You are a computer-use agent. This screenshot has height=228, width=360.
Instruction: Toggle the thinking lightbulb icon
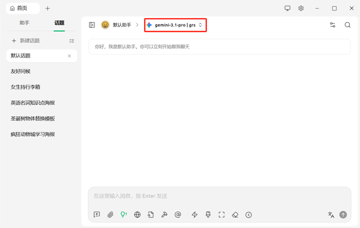point(123,214)
